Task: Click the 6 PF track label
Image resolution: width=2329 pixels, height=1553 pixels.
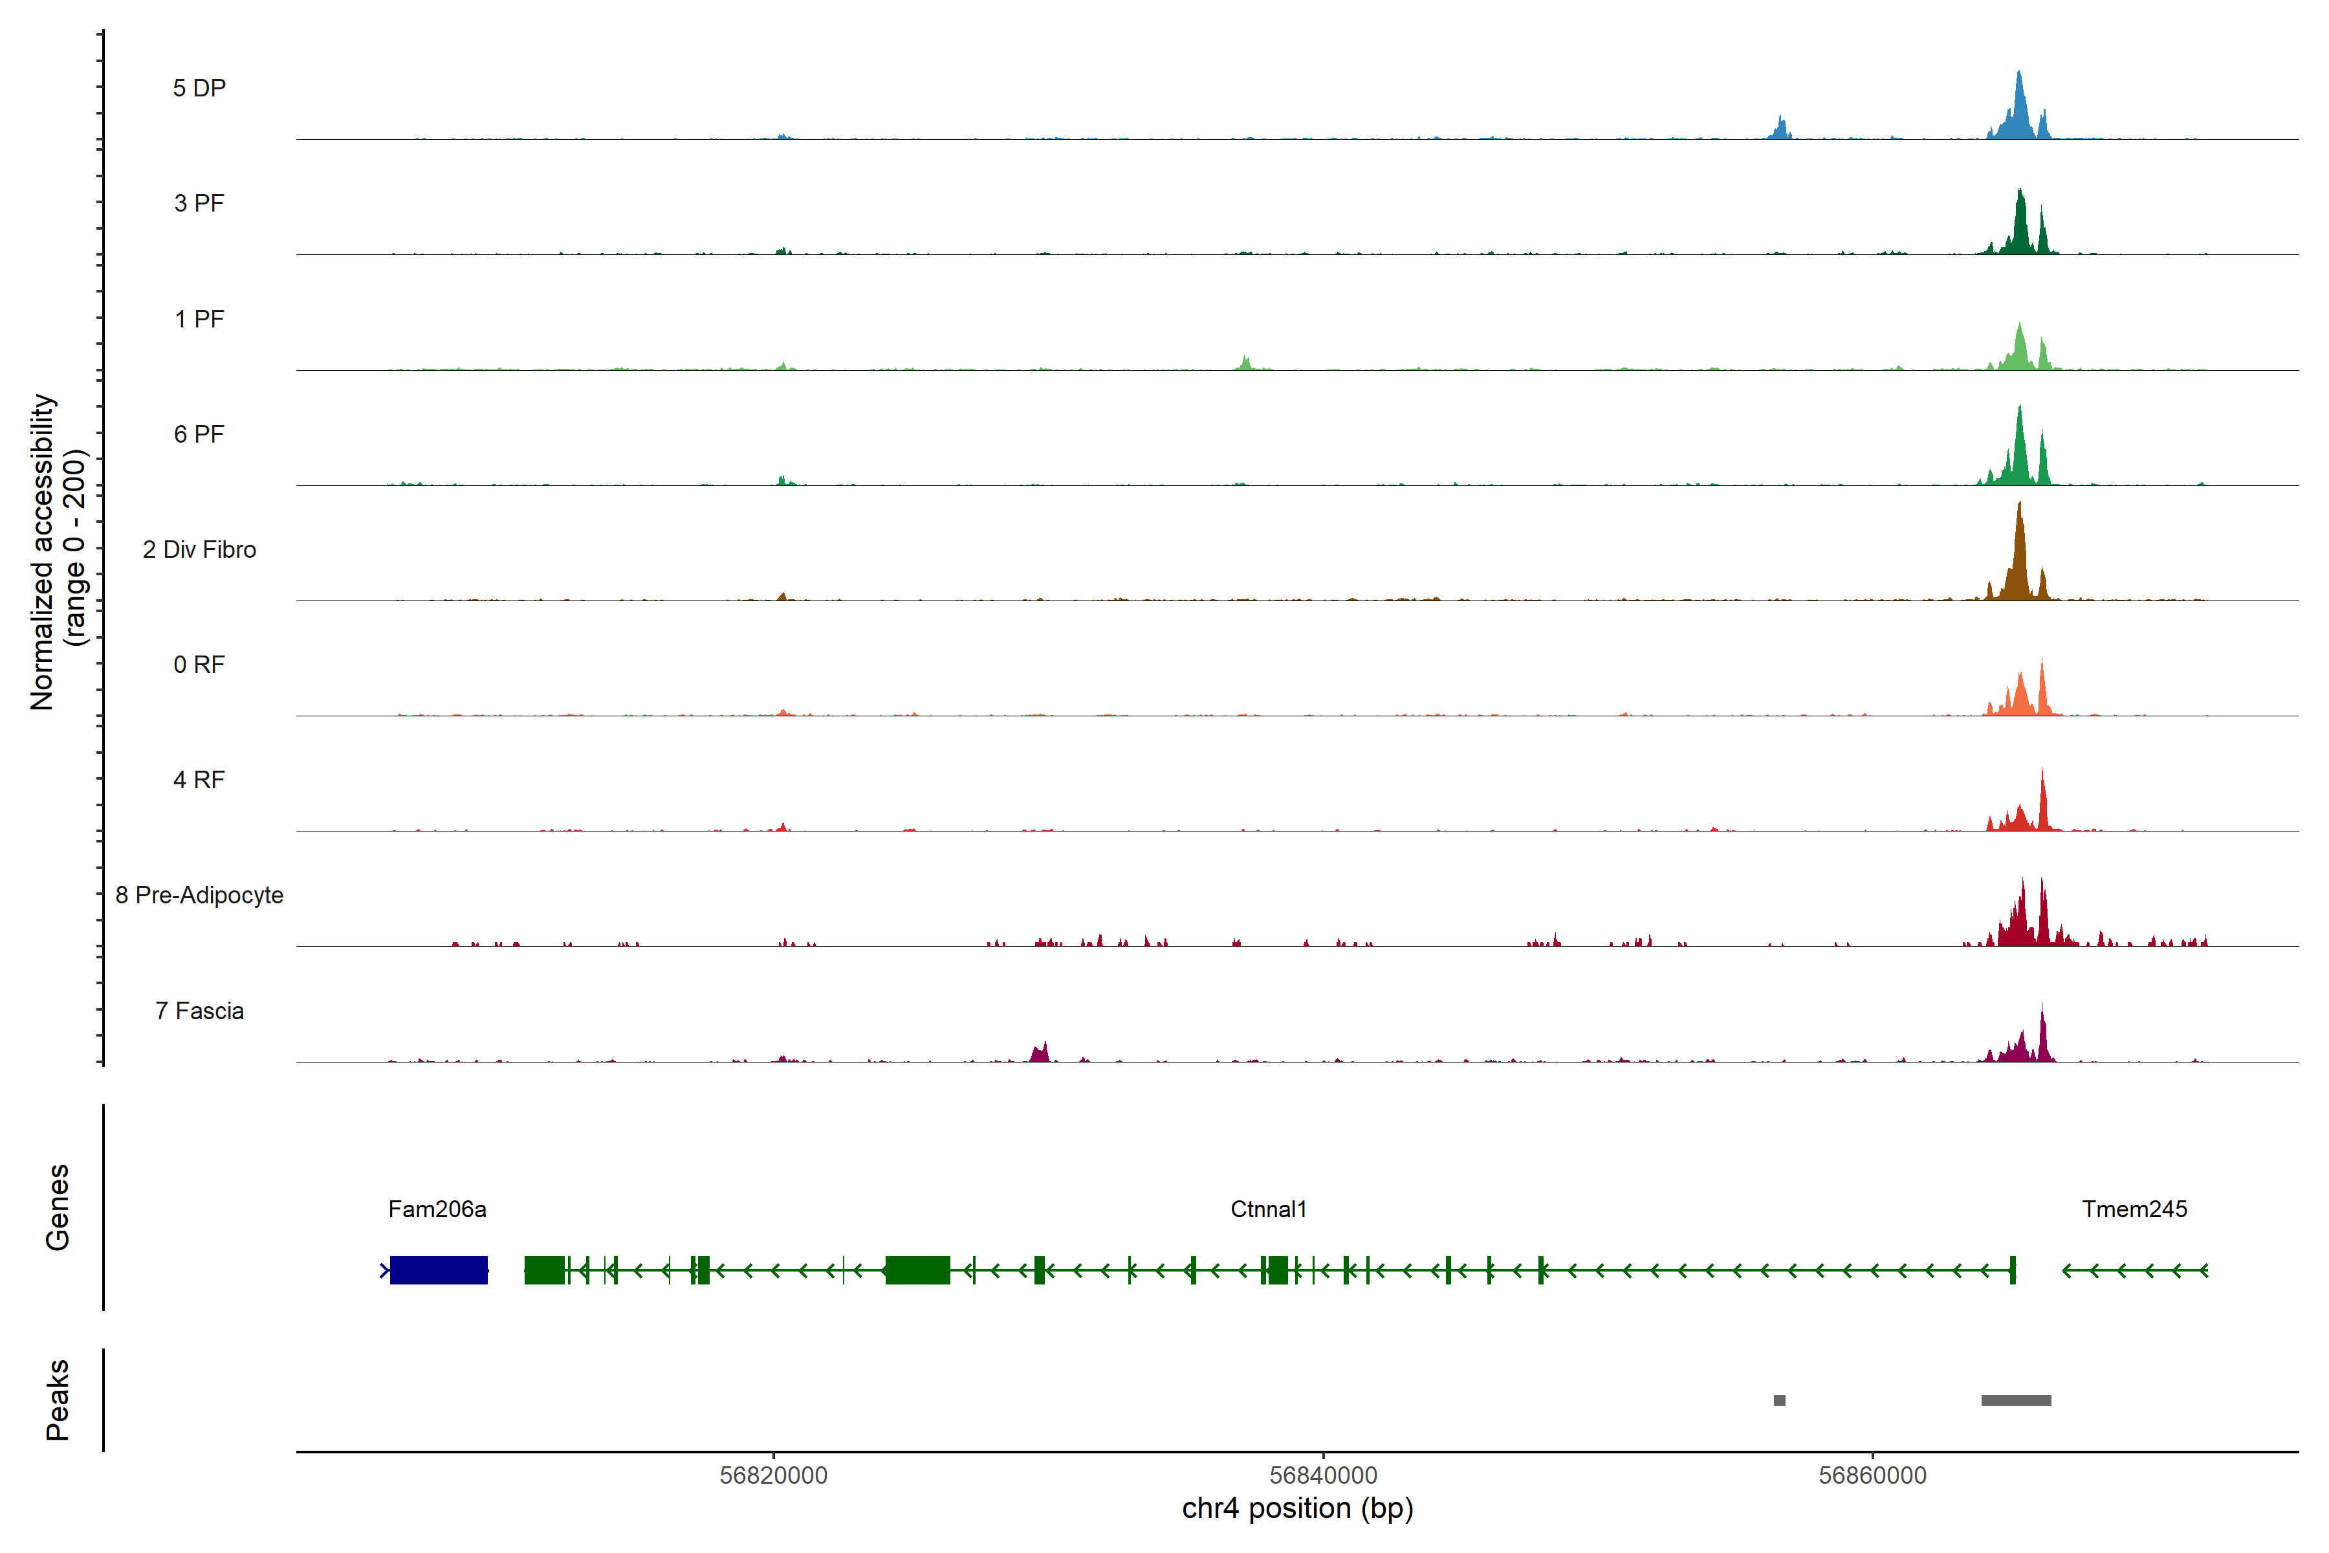Action: pos(199,434)
